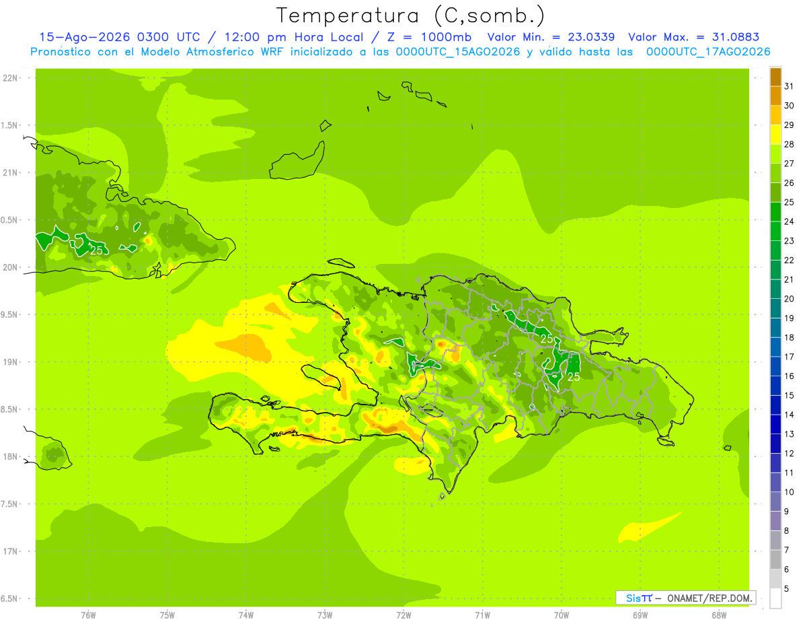This screenshot has width=807, height=624.
Task: Click the legend value 27
Action: point(790,164)
